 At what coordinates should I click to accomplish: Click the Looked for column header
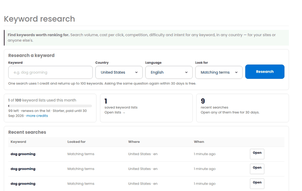(76, 142)
